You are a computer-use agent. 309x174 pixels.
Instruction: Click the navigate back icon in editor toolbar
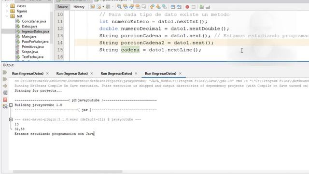coord(99,7)
